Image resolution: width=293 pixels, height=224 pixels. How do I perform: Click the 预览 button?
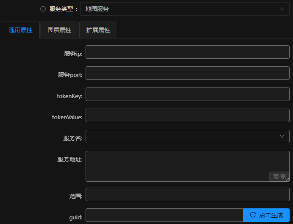[x=280, y=176]
